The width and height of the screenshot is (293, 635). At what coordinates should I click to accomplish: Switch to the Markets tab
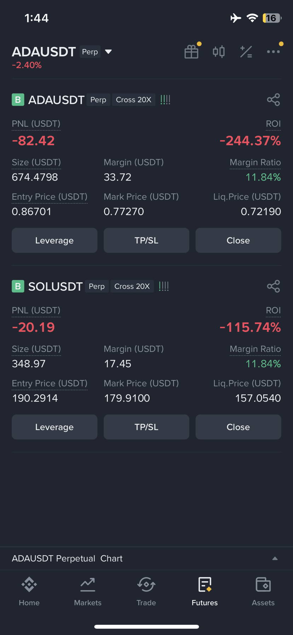tap(88, 592)
